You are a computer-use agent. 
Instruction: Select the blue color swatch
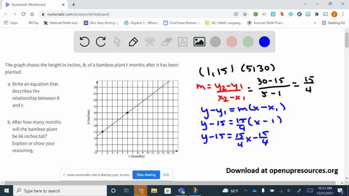[x=264, y=42]
